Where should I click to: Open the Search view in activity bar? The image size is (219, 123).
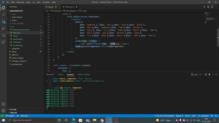pyautogui.click(x=3, y=14)
